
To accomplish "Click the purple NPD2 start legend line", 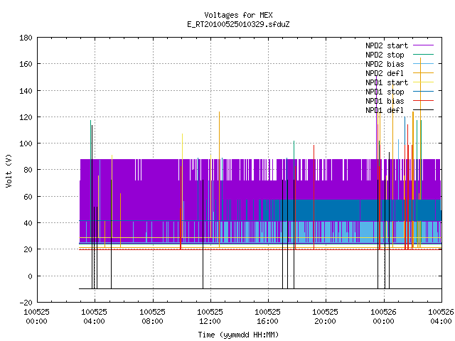I will click(x=423, y=45).
